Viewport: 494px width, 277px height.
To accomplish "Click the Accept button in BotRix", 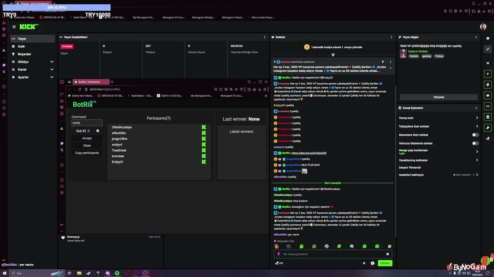I will [87, 138].
